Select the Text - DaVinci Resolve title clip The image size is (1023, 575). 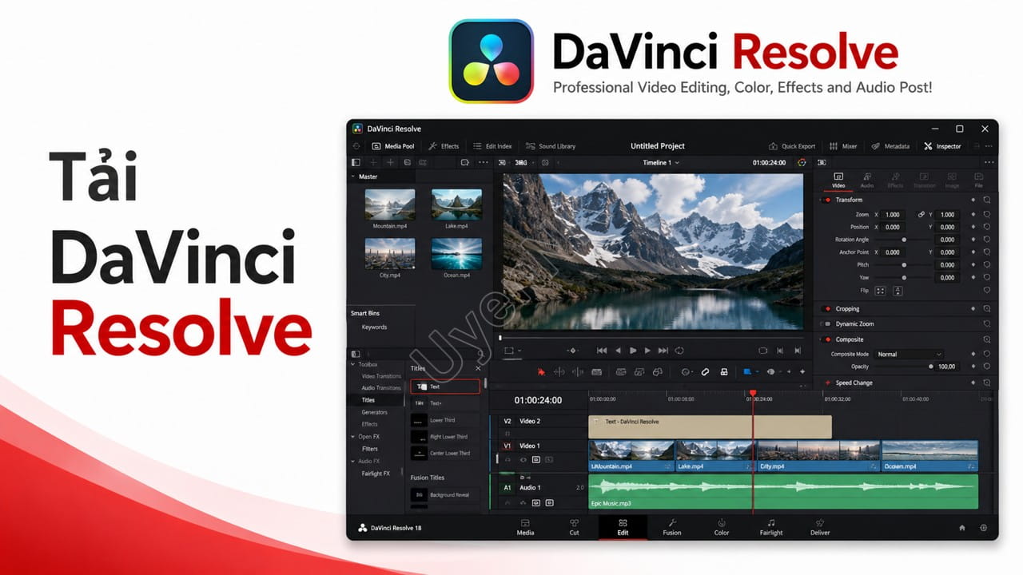point(710,426)
